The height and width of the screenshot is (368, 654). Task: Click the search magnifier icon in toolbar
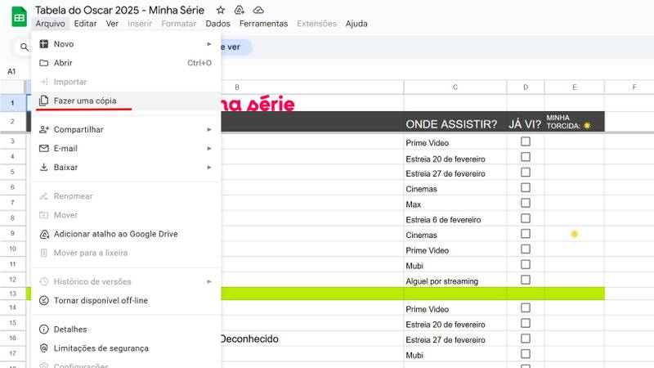[25, 47]
